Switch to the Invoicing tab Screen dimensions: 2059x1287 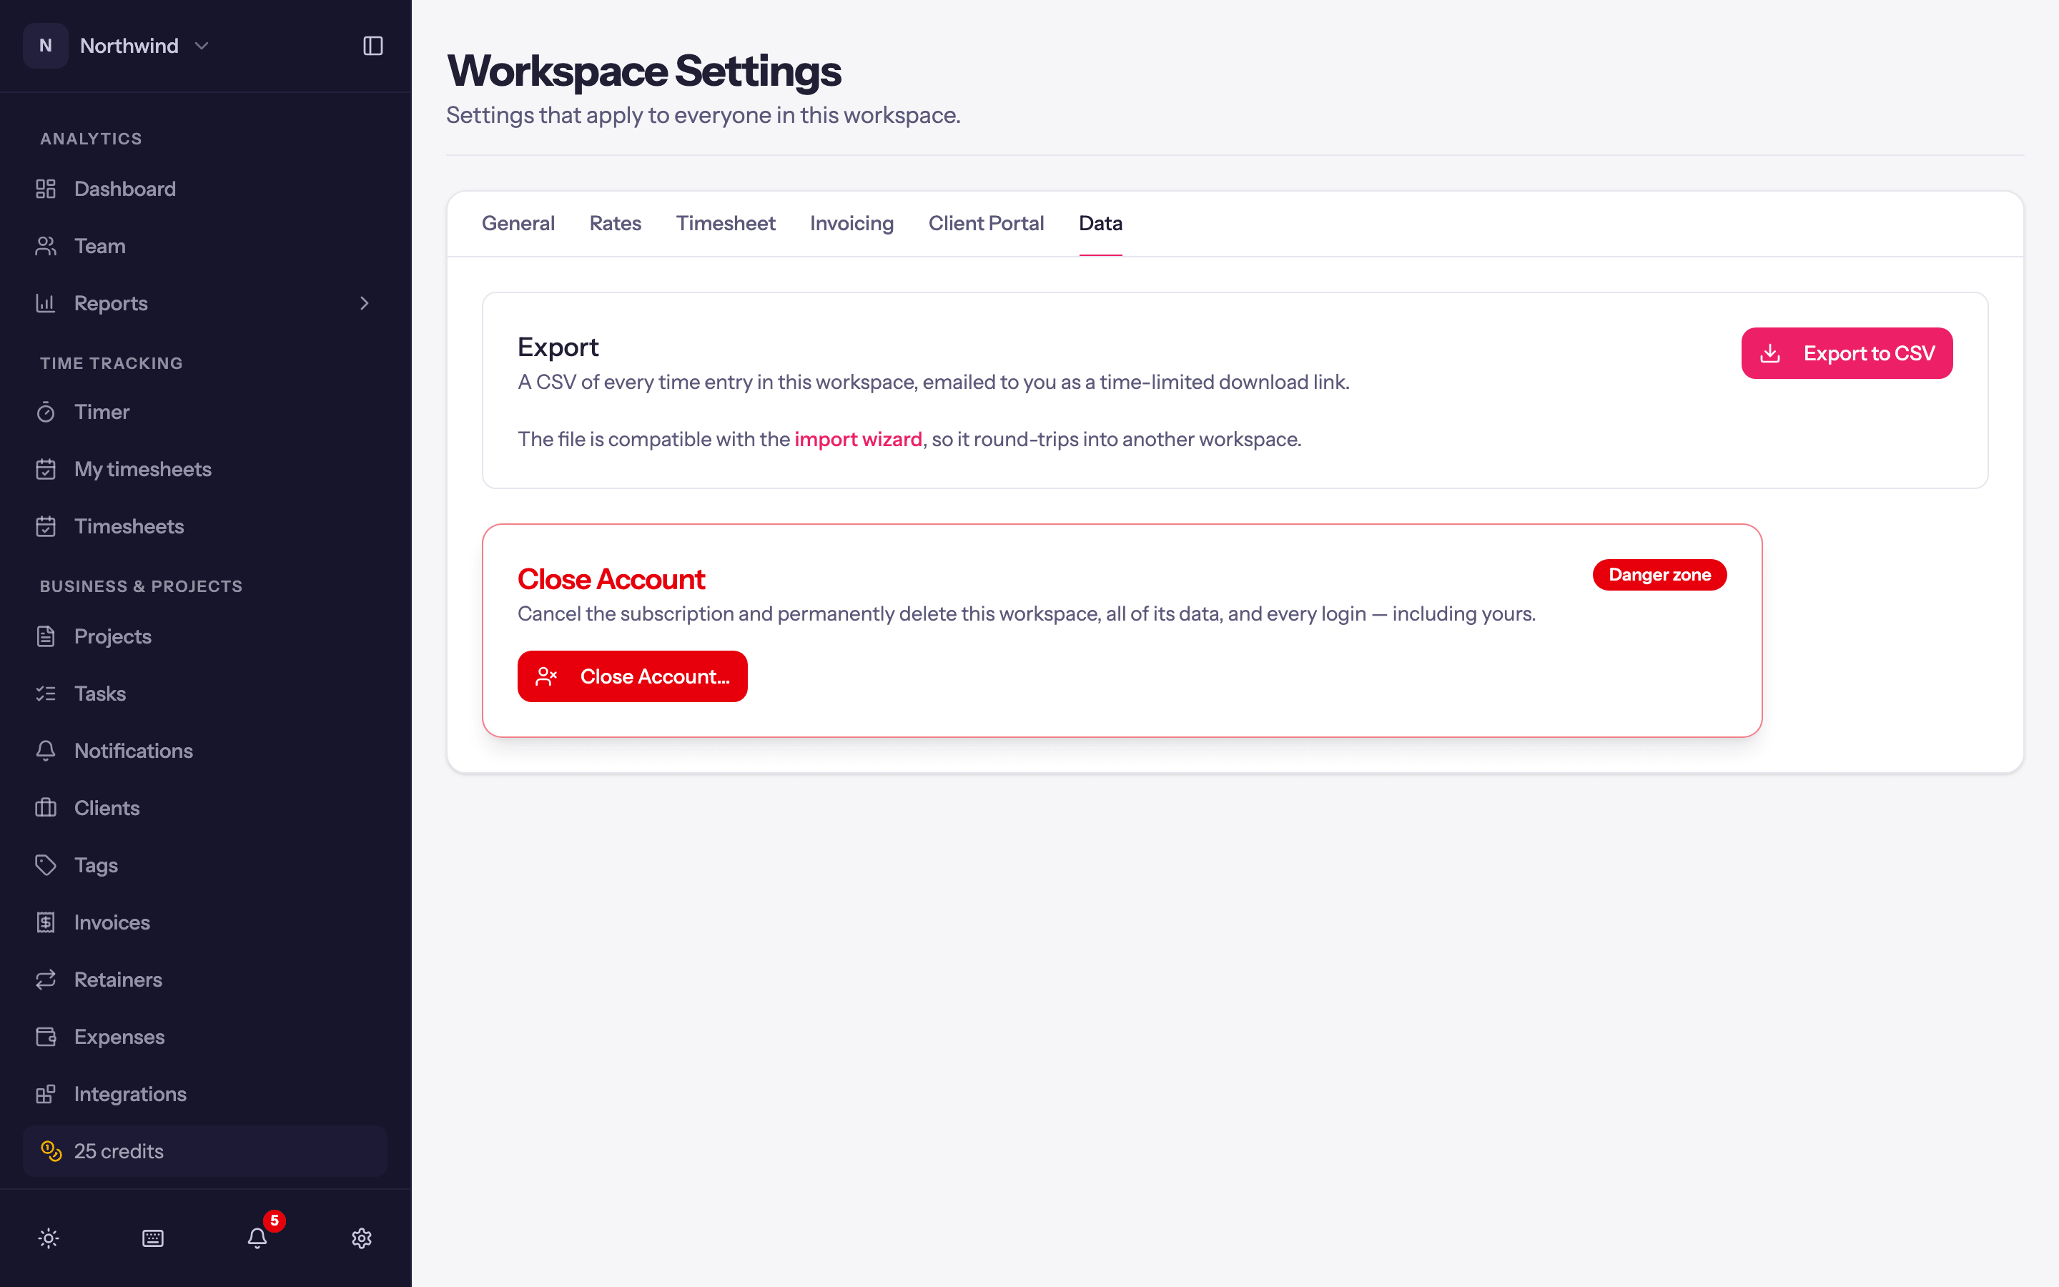coord(851,223)
